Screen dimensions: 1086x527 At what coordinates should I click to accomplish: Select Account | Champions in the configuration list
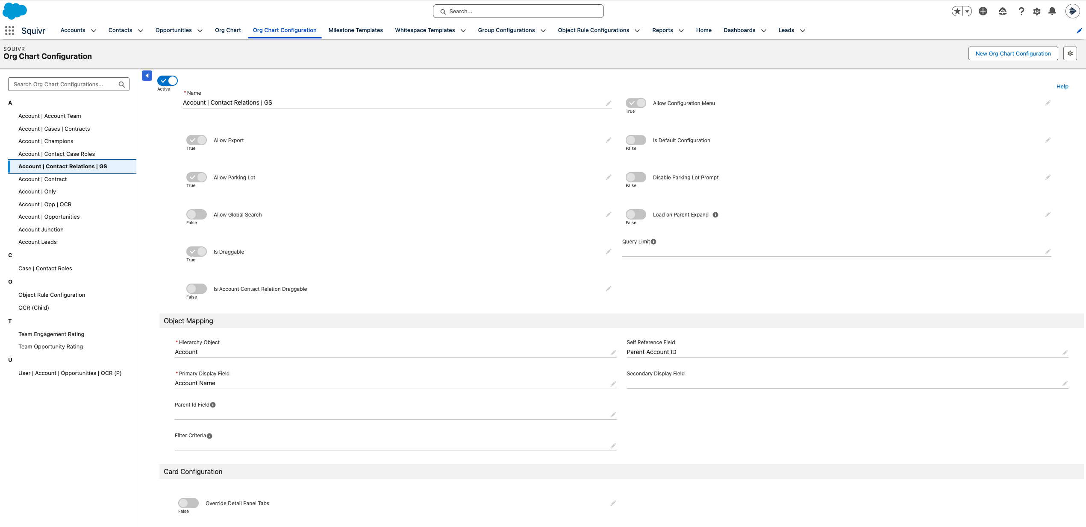pos(46,141)
